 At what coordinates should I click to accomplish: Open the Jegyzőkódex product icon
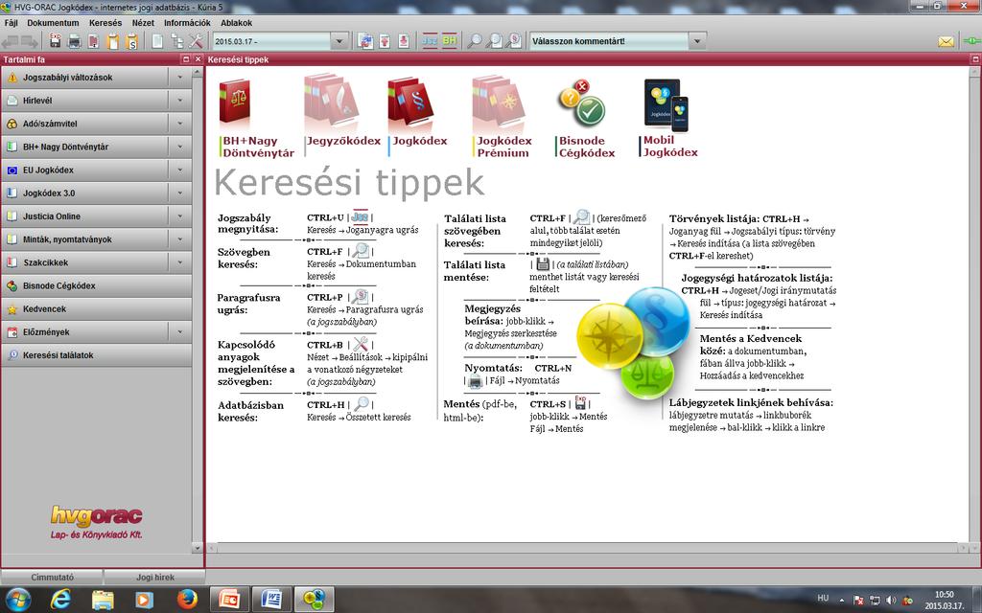(331, 101)
